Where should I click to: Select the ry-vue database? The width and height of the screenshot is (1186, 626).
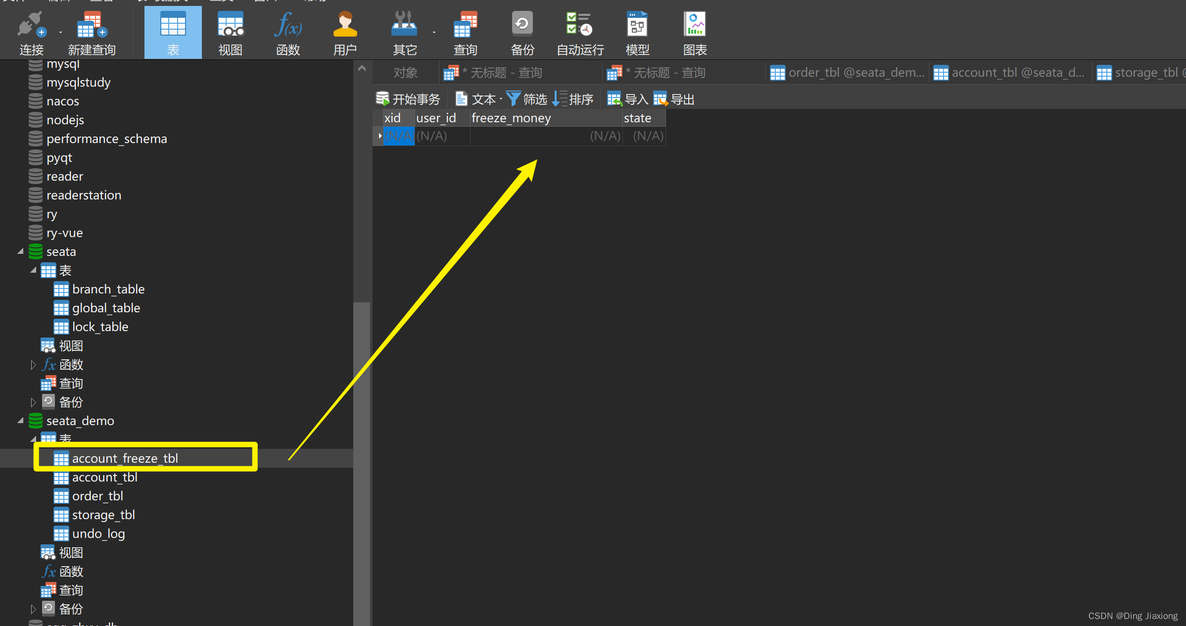64,233
